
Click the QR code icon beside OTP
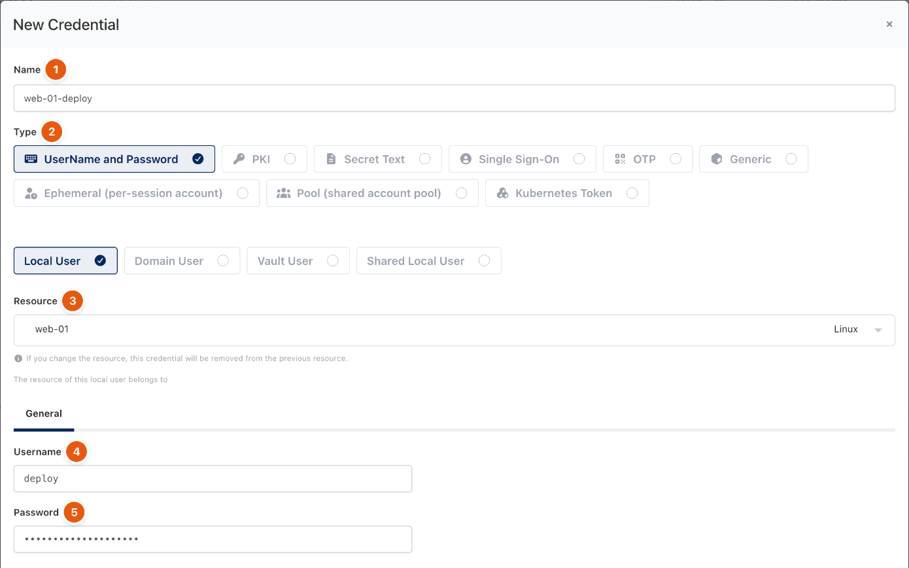click(620, 159)
